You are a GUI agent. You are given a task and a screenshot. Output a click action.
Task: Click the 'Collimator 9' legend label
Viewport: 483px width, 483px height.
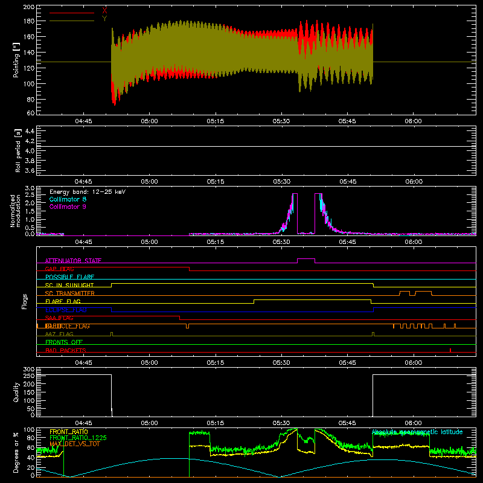click(x=68, y=206)
